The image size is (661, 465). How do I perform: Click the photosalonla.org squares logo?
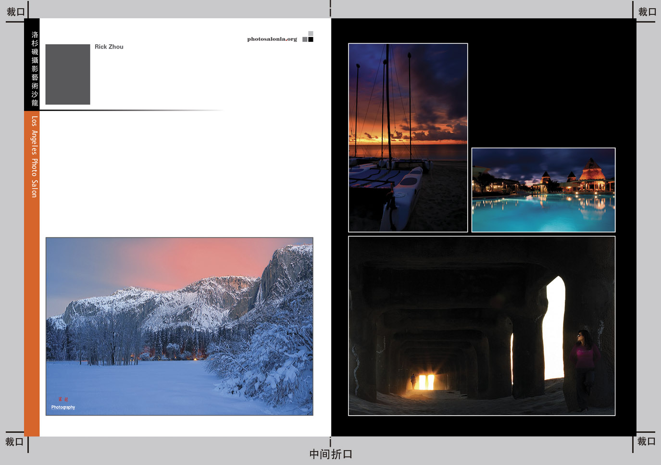point(308,37)
